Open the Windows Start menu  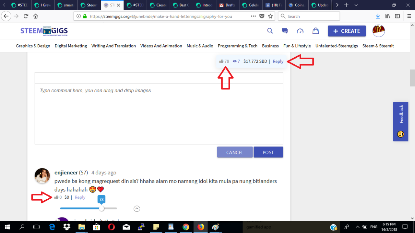7,227
